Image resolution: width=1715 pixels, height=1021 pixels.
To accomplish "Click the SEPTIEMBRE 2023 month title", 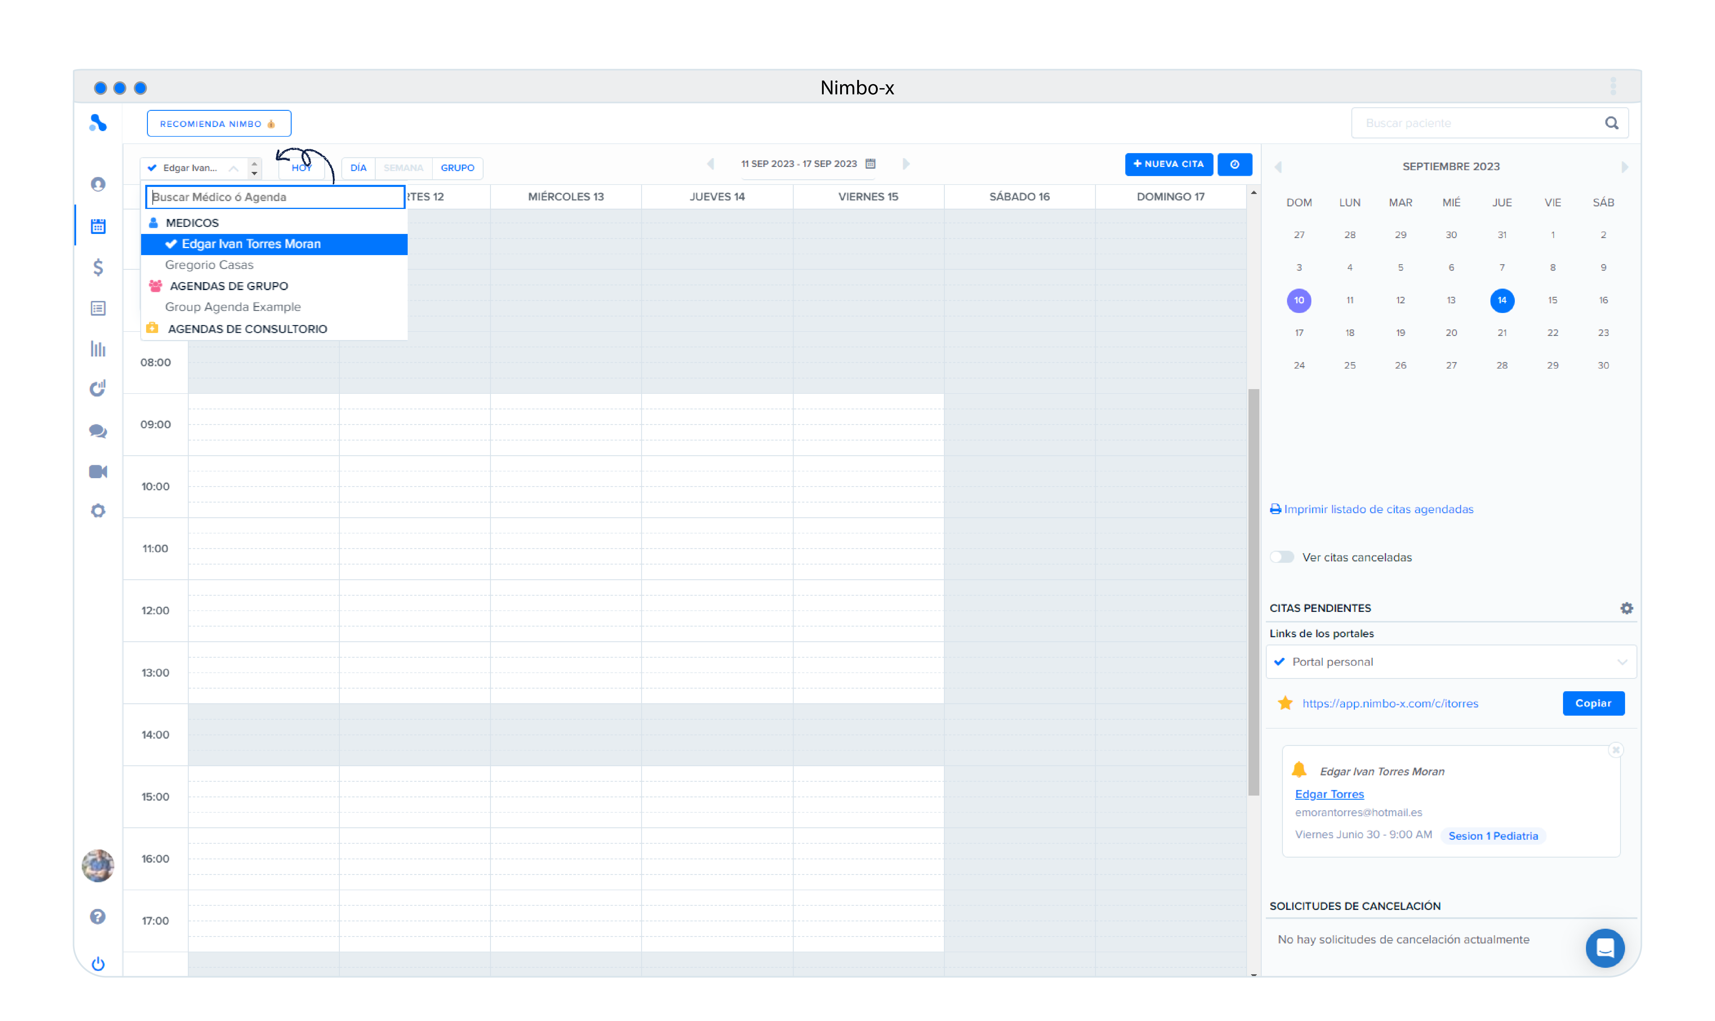I will [1451, 167].
